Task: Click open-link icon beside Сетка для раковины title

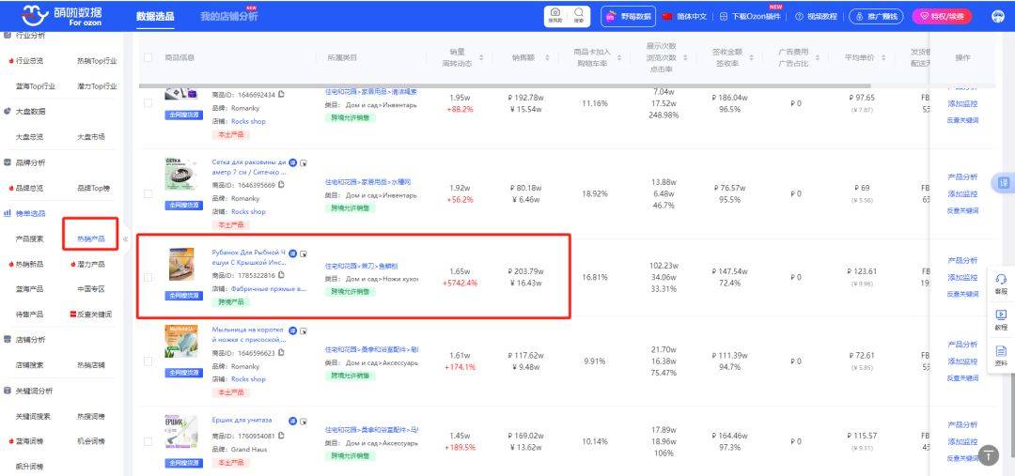Action: tap(304, 163)
